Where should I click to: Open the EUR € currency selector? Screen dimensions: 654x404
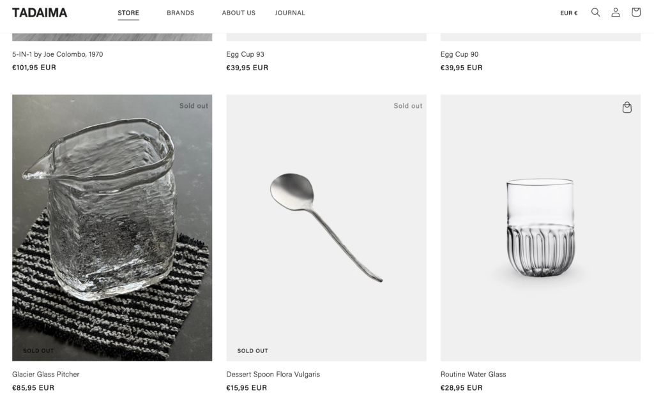tap(568, 13)
